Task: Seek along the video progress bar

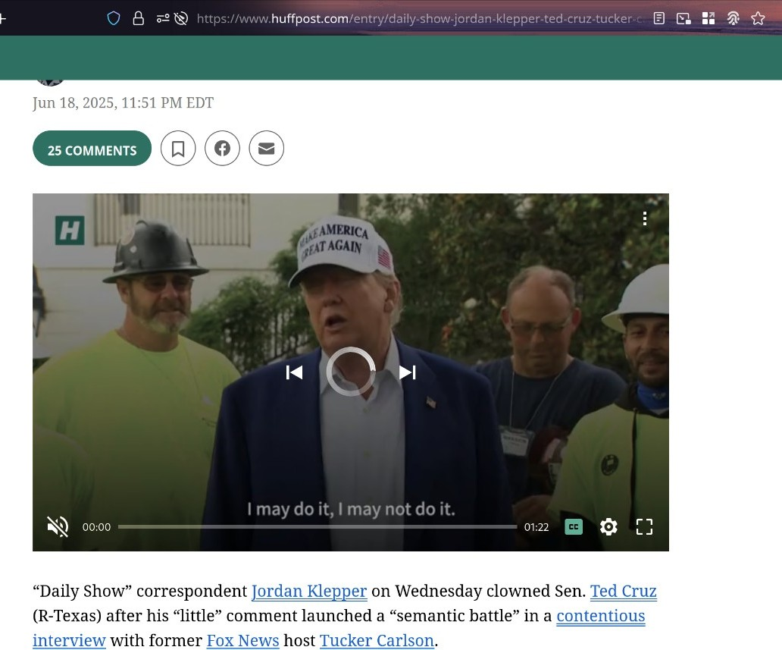Action: click(x=317, y=526)
